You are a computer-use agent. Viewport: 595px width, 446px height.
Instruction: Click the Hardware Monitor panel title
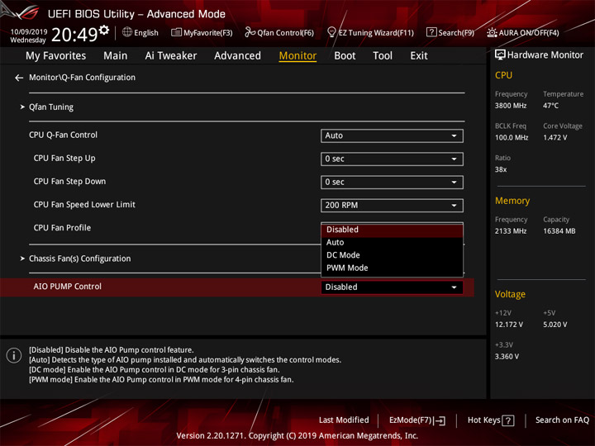545,55
